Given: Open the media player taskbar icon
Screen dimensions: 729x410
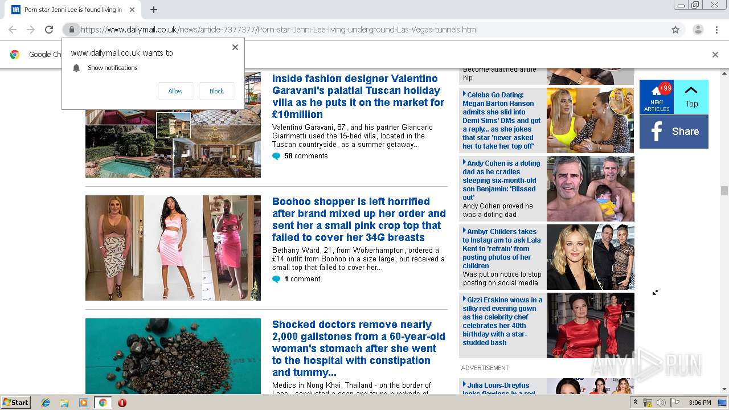Looking at the screenshot, I should point(84,403).
